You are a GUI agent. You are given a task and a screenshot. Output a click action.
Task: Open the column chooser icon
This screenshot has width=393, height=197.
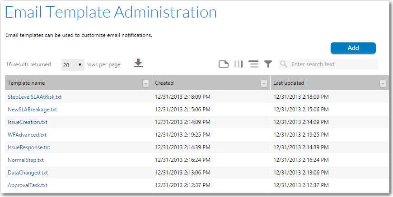click(x=239, y=64)
